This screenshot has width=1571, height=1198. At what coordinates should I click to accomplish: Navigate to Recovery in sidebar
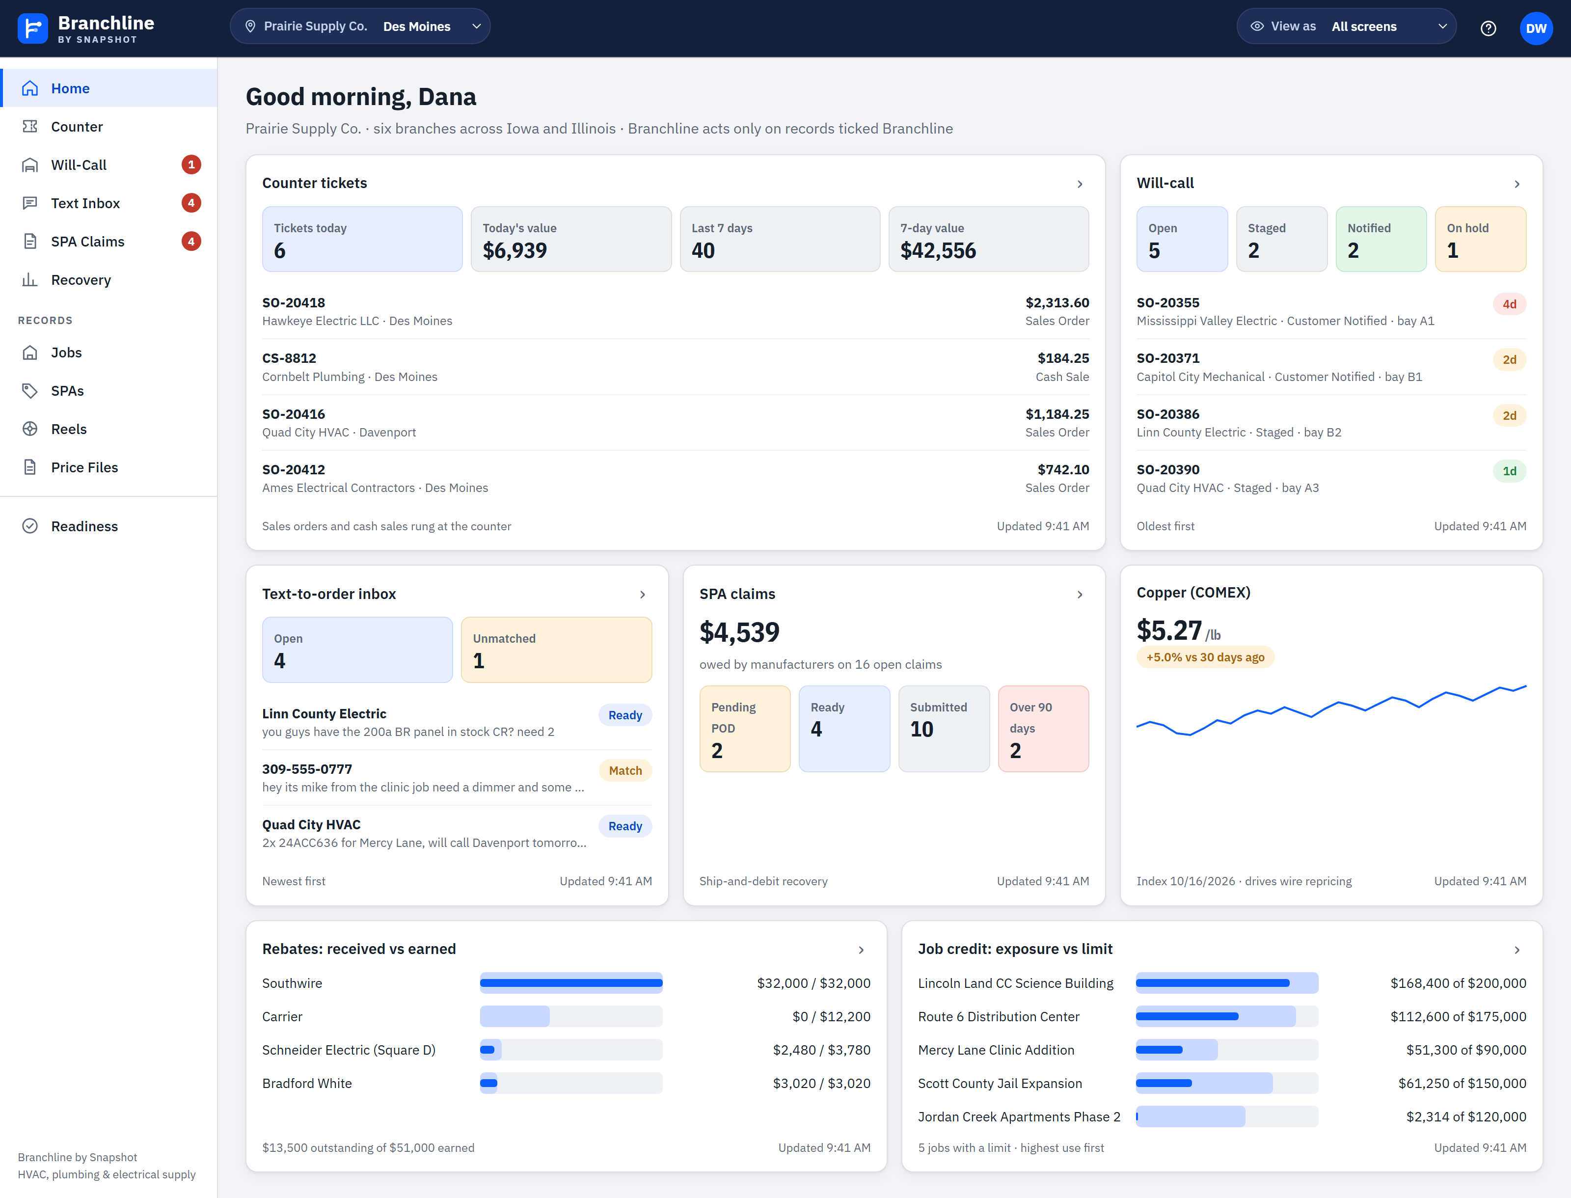click(109, 279)
